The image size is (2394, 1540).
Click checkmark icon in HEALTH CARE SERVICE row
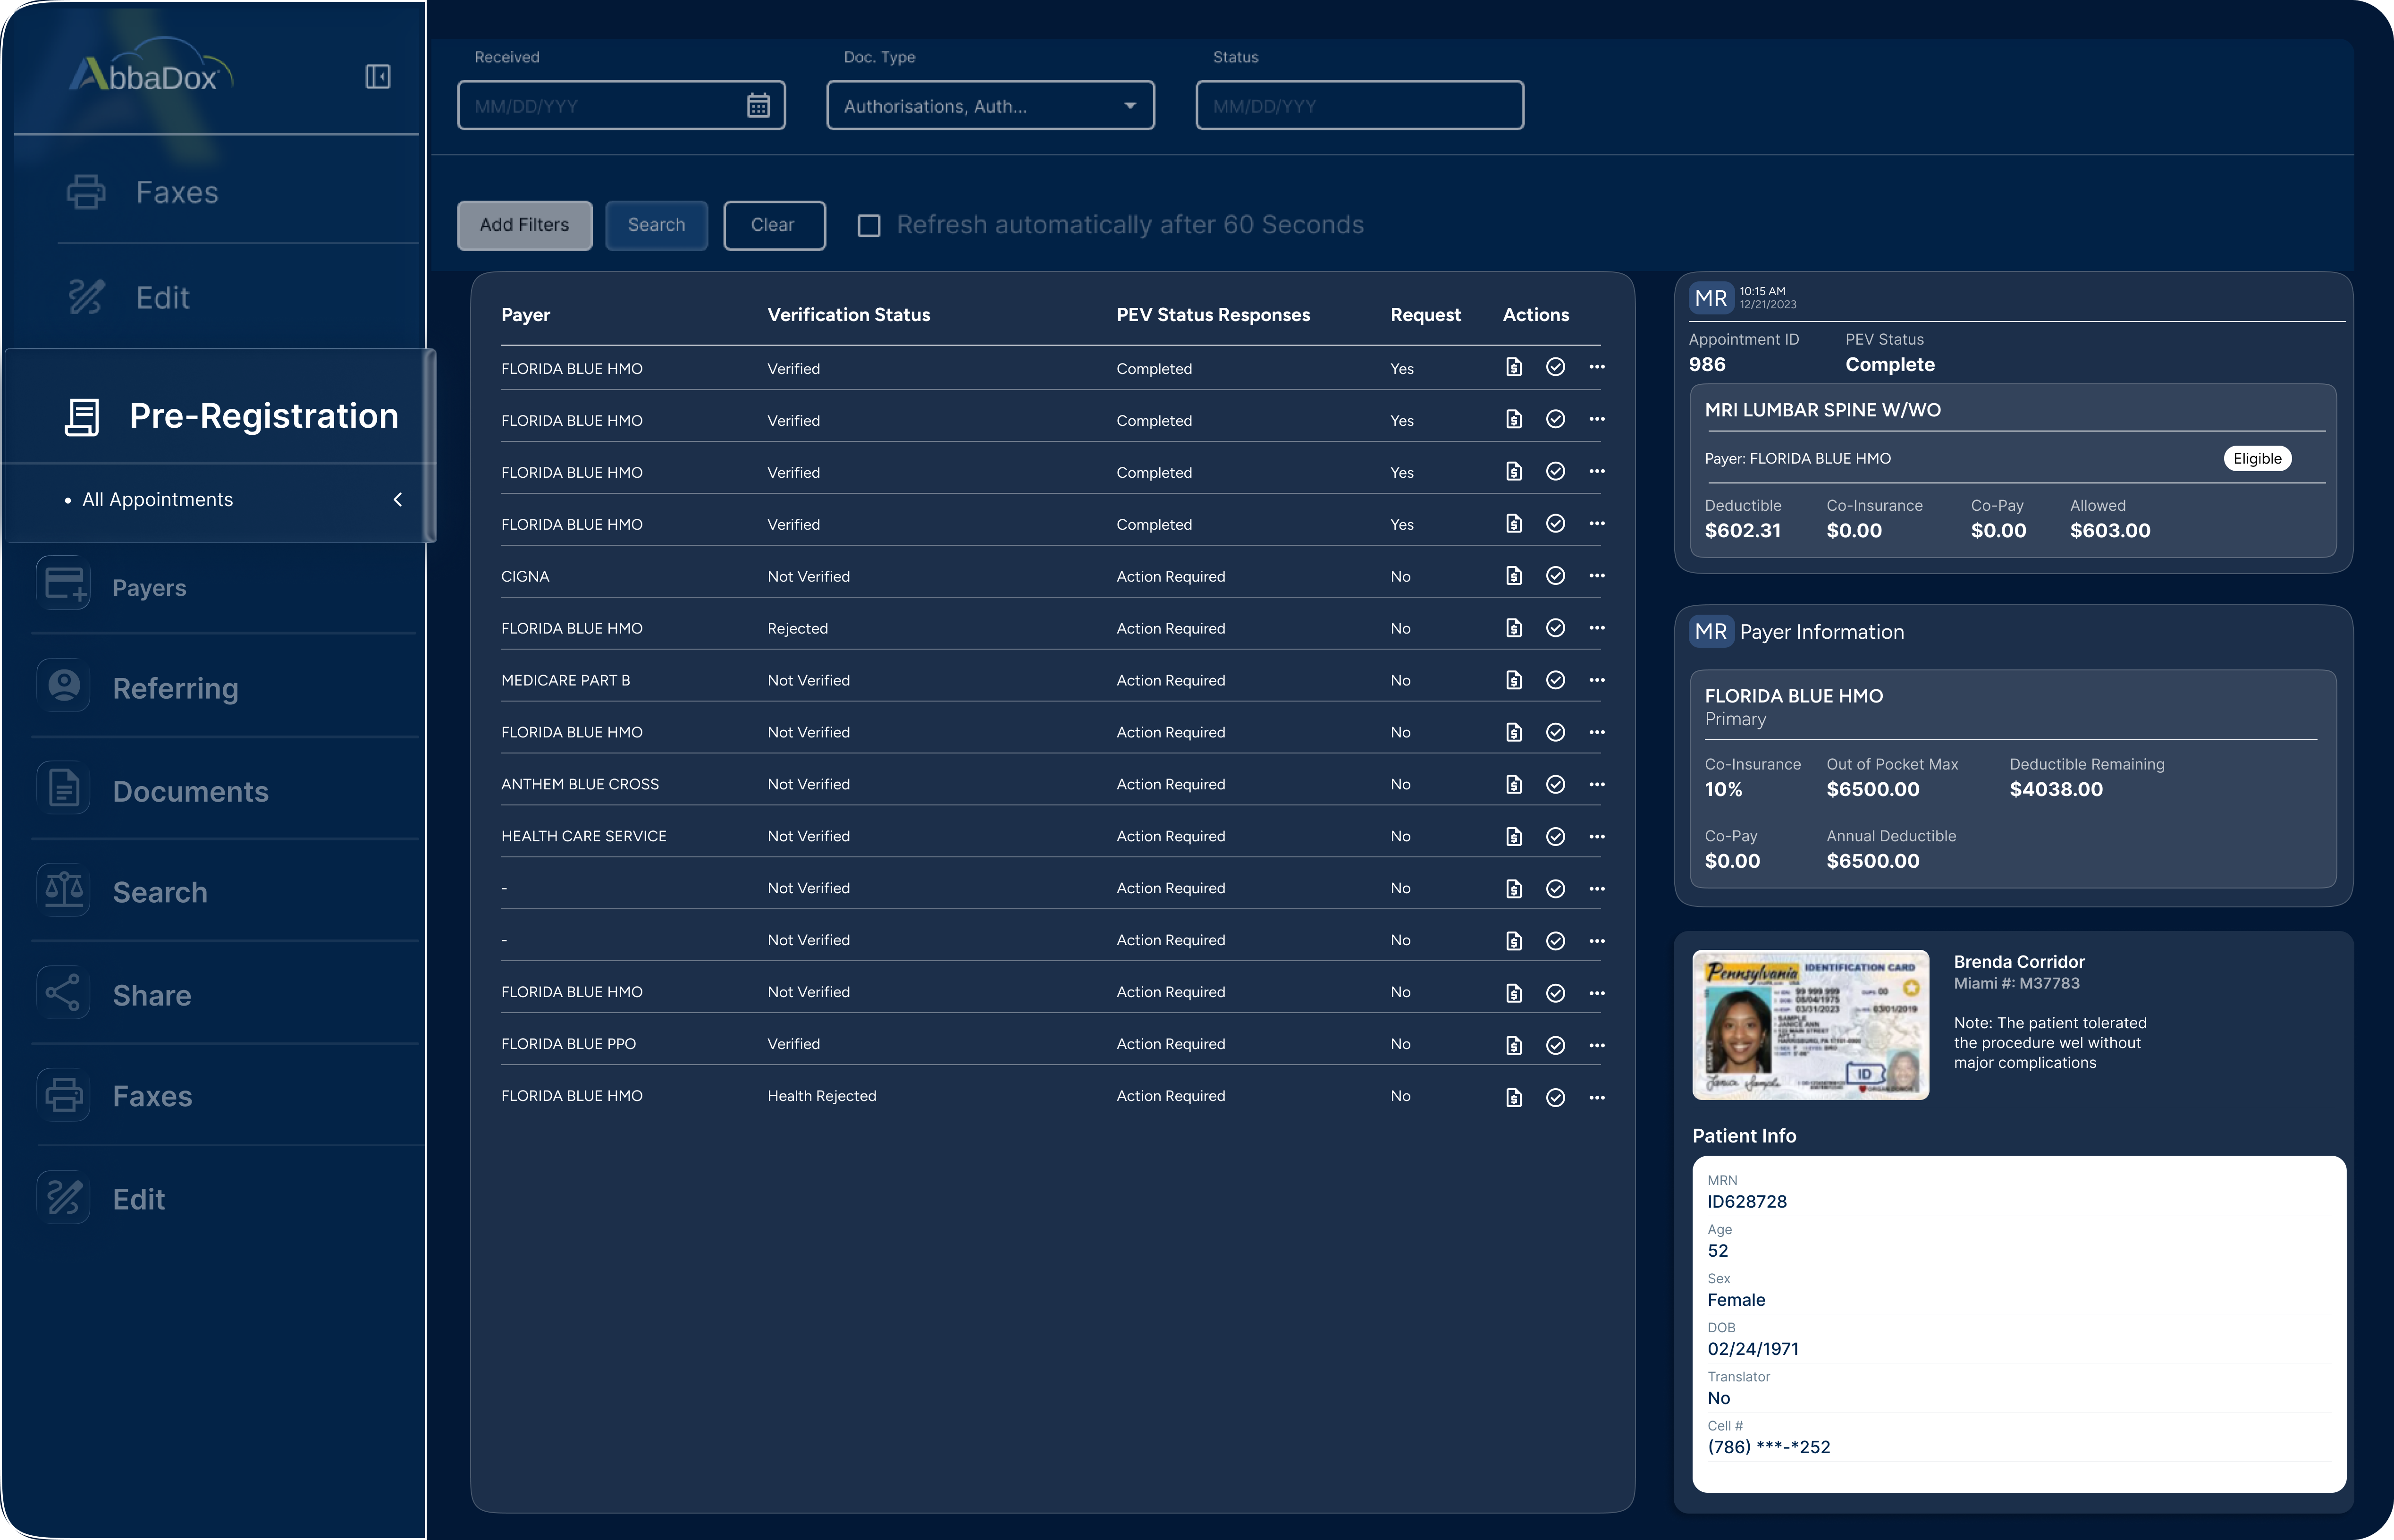pyautogui.click(x=1555, y=837)
